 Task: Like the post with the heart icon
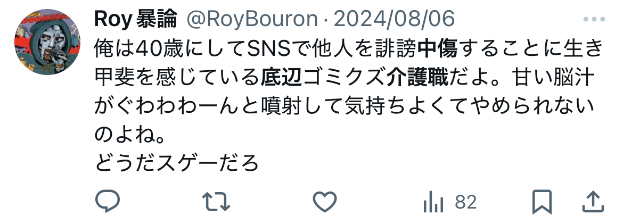(x=325, y=201)
